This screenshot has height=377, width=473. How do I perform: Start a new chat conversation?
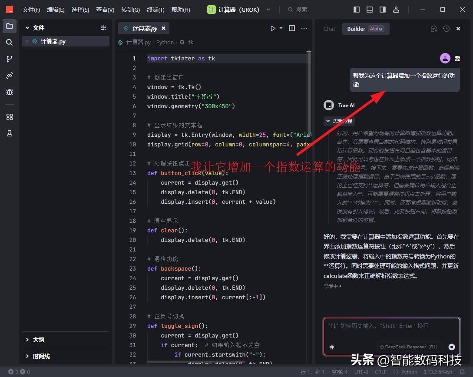(x=433, y=28)
